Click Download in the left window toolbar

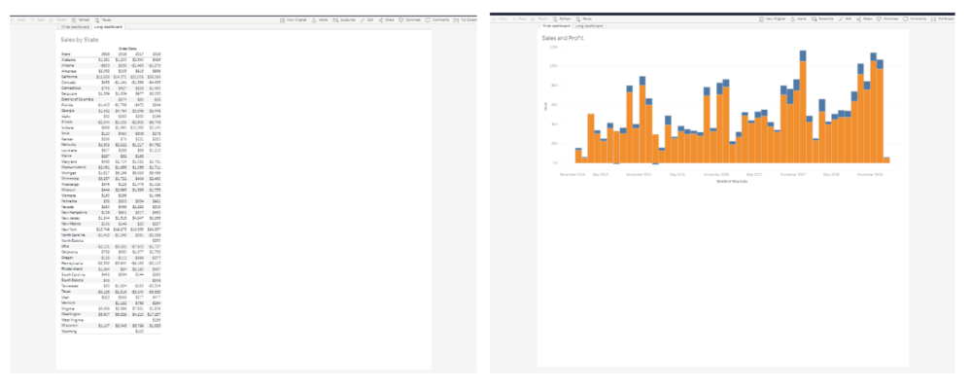tap(410, 19)
